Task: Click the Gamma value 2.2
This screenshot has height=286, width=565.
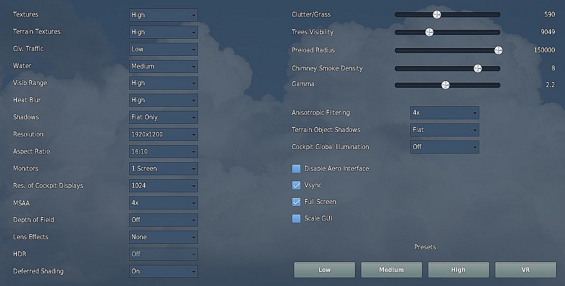Action: click(x=550, y=85)
